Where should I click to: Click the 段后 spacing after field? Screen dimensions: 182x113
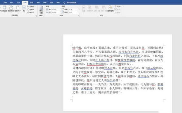(73, 12)
